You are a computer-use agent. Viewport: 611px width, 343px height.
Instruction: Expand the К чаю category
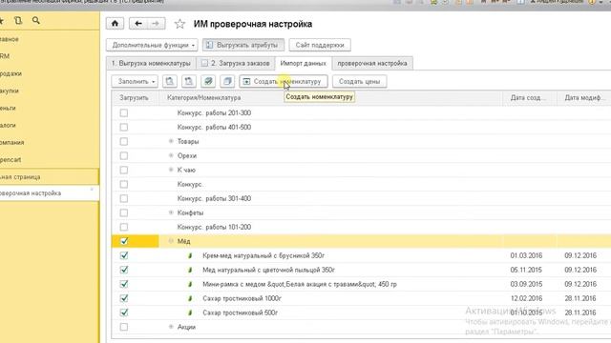coord(171,170)
